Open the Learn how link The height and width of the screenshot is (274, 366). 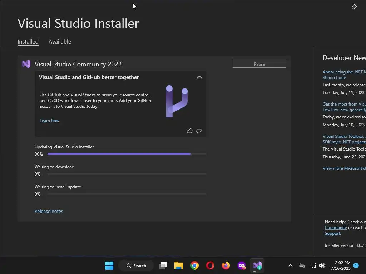pyautogui.click(x=49, y=121)
